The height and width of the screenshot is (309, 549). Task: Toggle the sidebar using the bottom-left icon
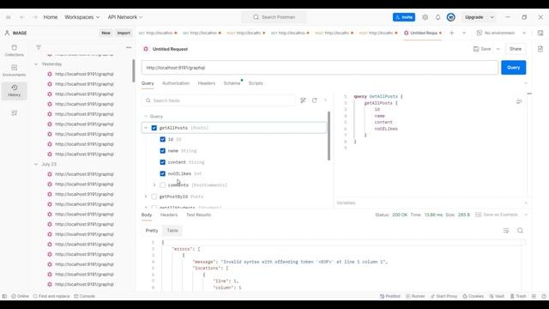pyautogui.click(x=4, y=296)
